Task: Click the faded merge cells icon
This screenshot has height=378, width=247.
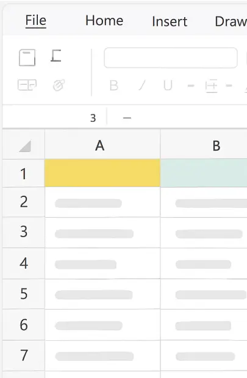Action: pyautogui.click(x=27, y=85)
